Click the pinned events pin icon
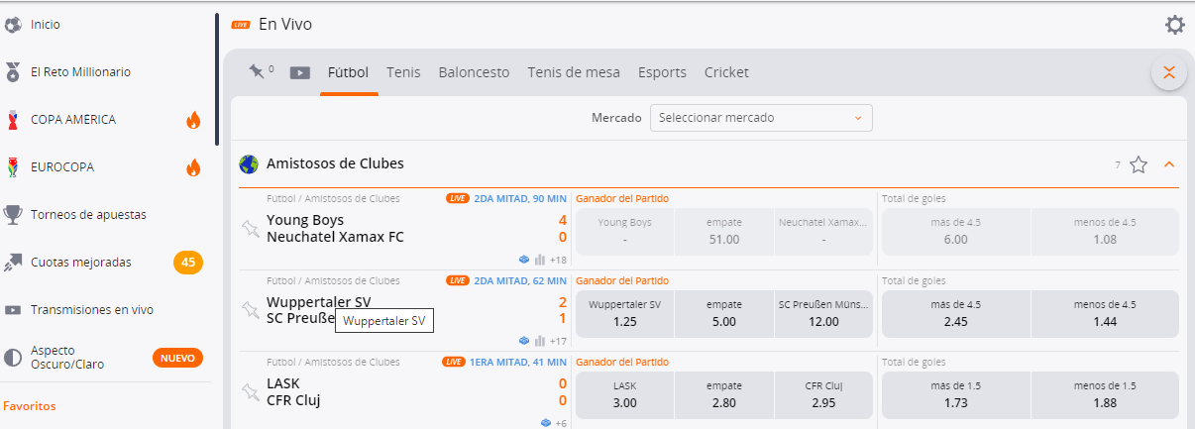This screenshot has height=429, width=1195. (257, 71)
